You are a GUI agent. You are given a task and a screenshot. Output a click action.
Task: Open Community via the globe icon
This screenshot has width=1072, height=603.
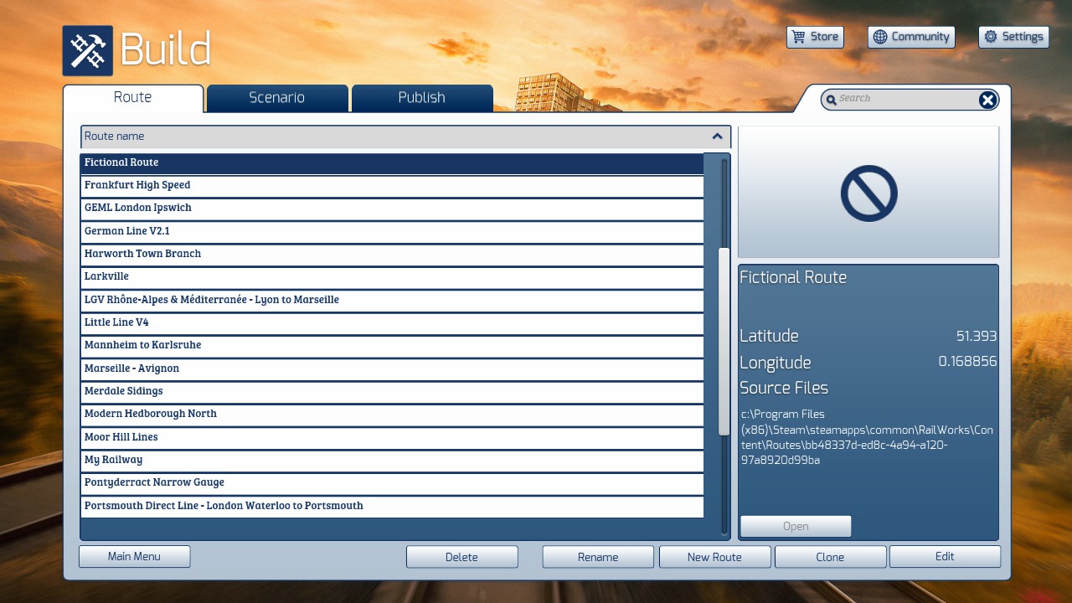879,37
